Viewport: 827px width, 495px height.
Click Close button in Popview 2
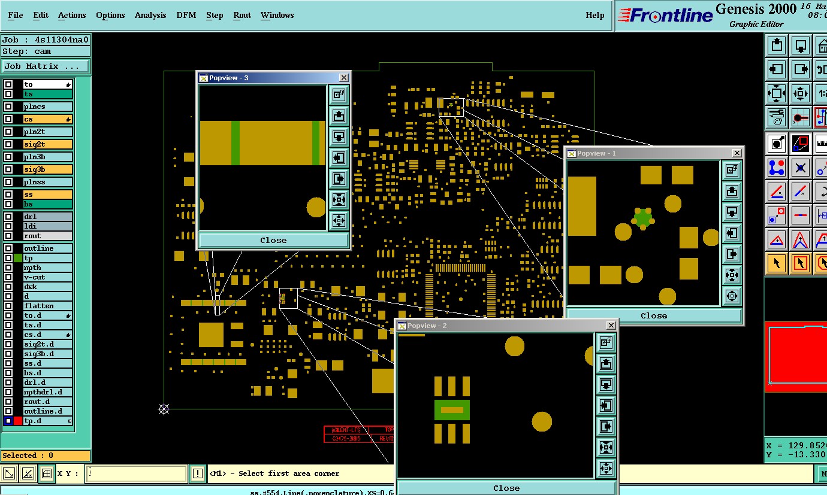(x=506, y=488)
